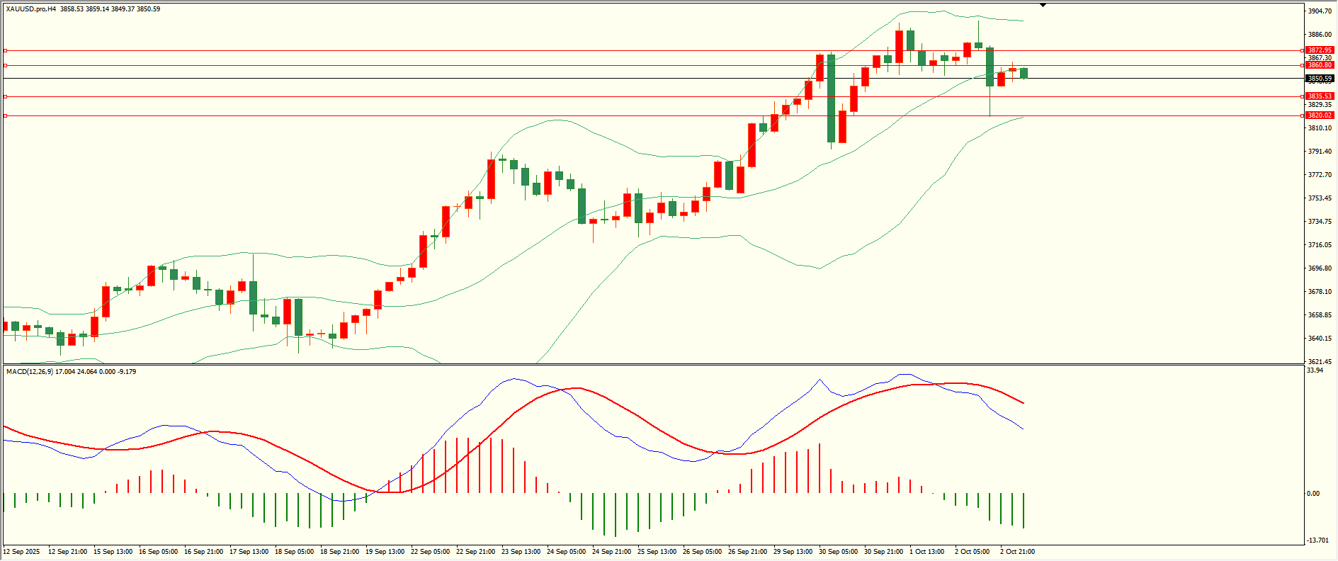Screen dimensions: 1338x561
Task: Click the XAUUSD.pro,H4 chart title text
Action: tap(31, 9)
